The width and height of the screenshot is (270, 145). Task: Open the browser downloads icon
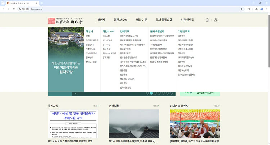pyautogui.click(x=256, y=9)
